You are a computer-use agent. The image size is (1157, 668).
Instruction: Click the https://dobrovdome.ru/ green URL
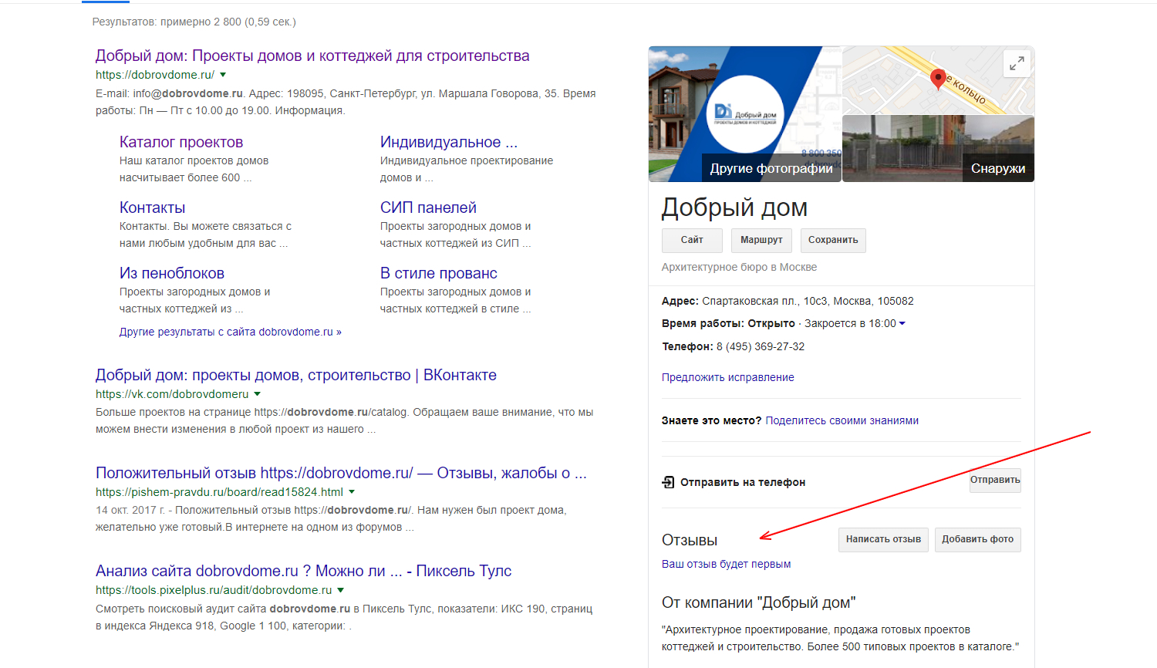click(155, 75)
